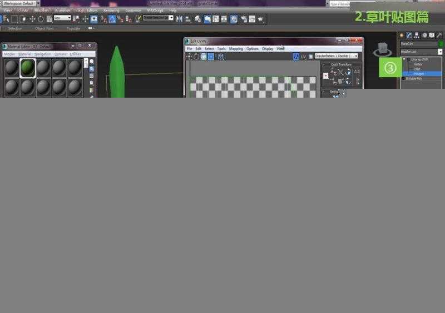Open the Tools menu in Edit UVWs
Screen dimensions: 445x313
click(x=221, y=49)
